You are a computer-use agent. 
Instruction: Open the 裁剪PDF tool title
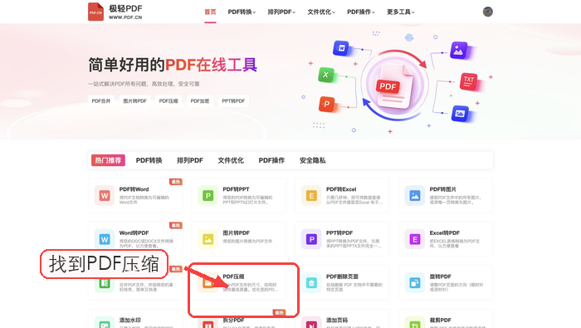441,321
